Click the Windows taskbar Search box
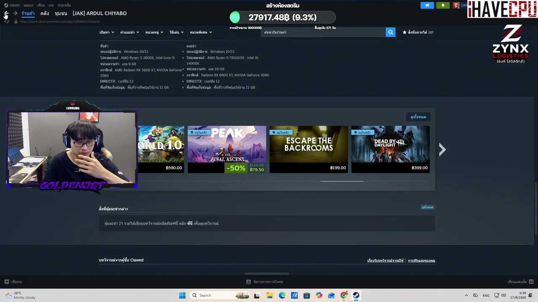 [219, 295]
